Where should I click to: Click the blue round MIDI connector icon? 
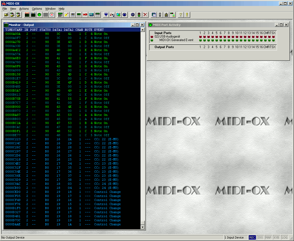125,15
